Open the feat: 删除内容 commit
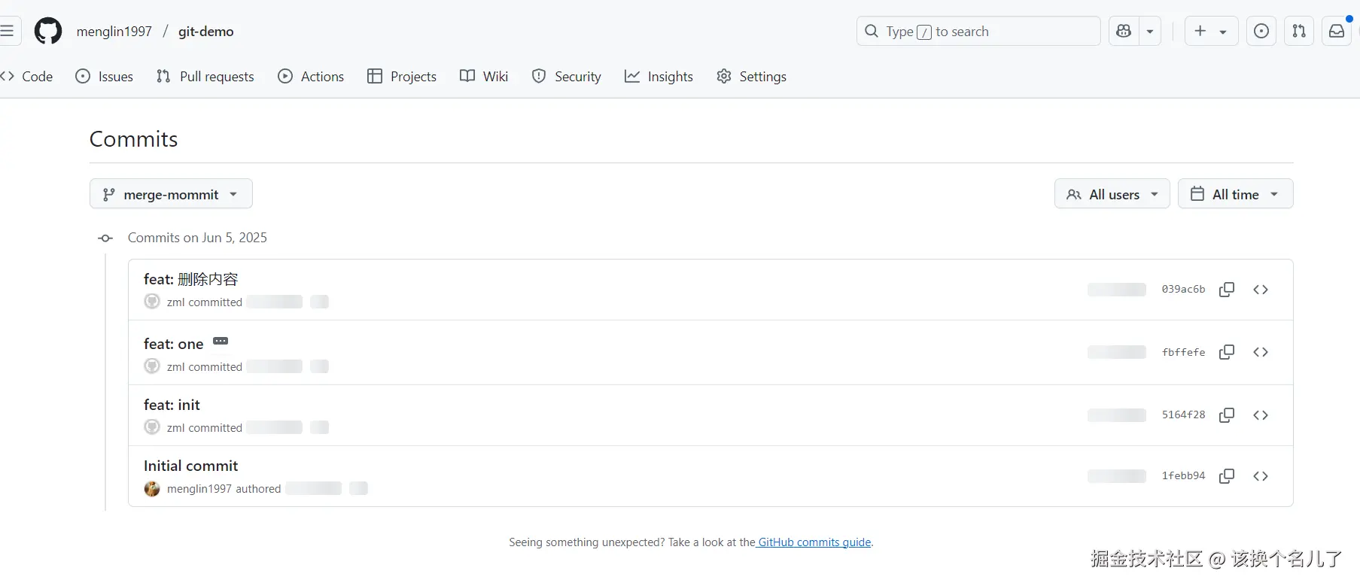Screen dimensions: 1360x586 coord(191,279)
